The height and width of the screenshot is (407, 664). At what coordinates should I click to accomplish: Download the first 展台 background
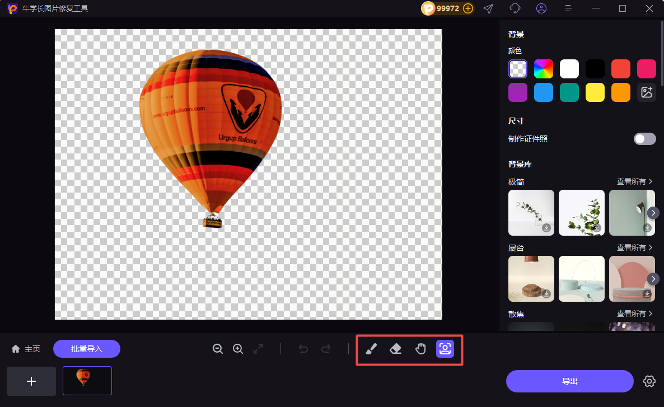tap(546, 293)
